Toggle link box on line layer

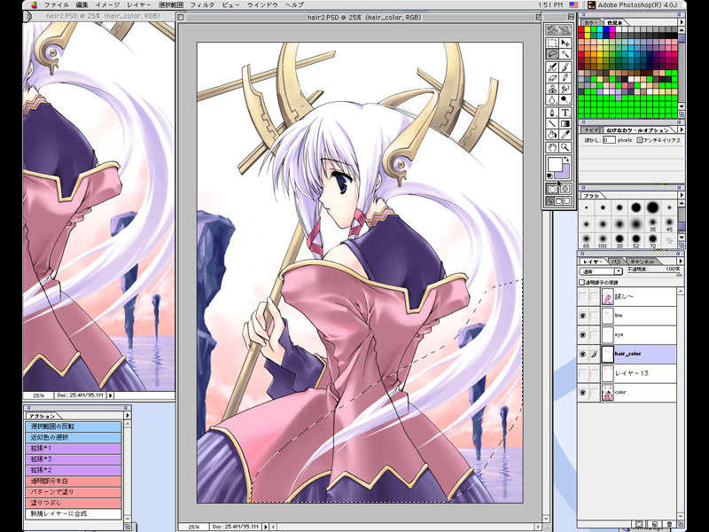pos(594,316)
